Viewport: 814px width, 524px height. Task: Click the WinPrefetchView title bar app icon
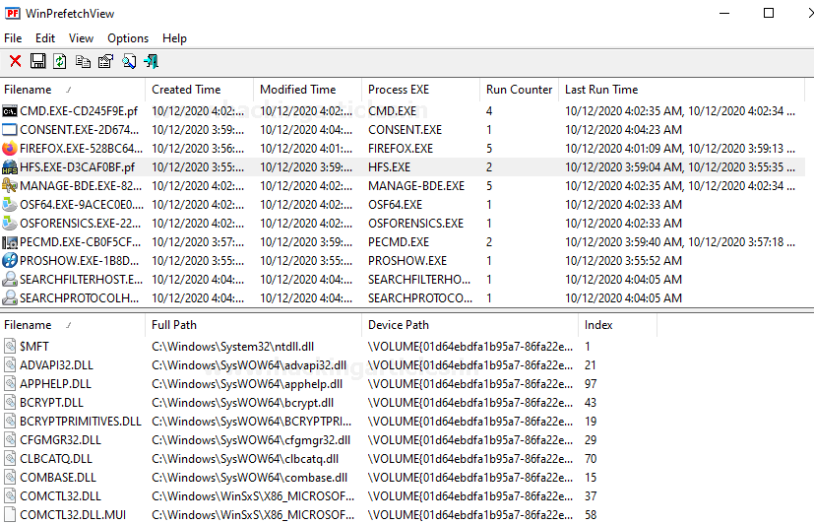point(13,14)
